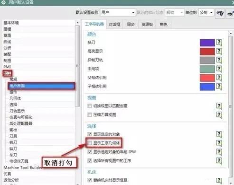Open help for 显示选定的对象 option
The width and height of the screenshot is (234, 185).
tap(219, 134)
